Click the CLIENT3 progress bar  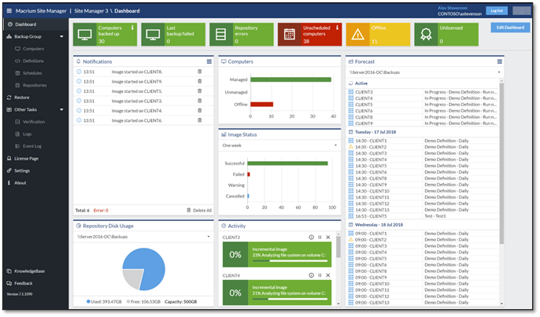pyautogui.click(x=290, y=261)
